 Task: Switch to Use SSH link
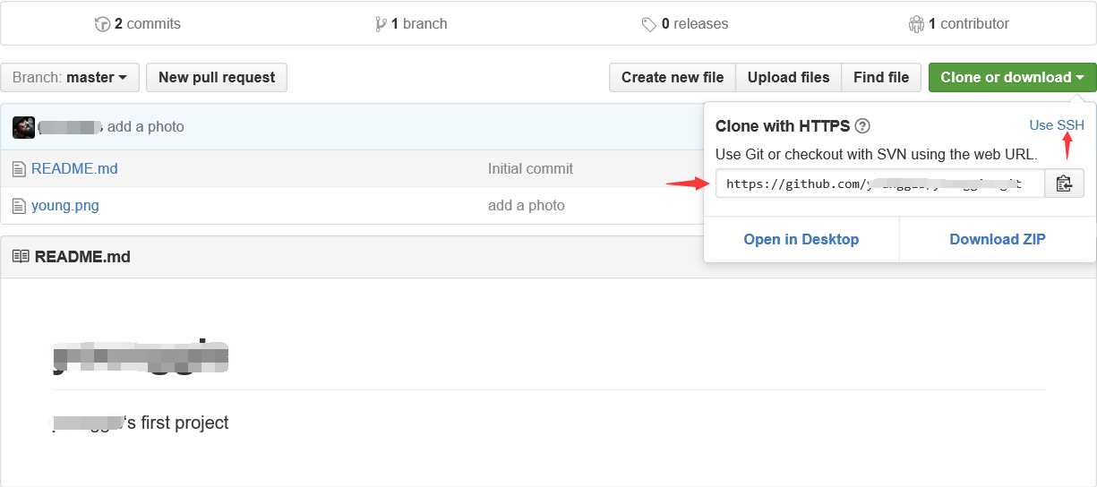pyautogui.click(x=1057, y=125)
